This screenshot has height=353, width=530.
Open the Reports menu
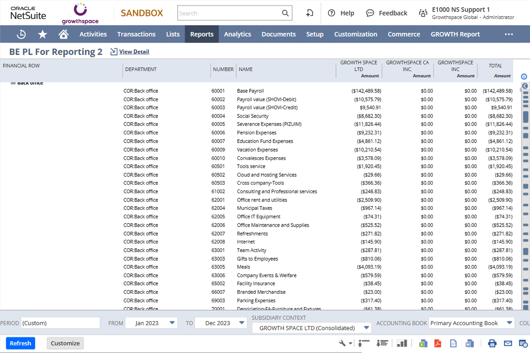tap(202, 34)
